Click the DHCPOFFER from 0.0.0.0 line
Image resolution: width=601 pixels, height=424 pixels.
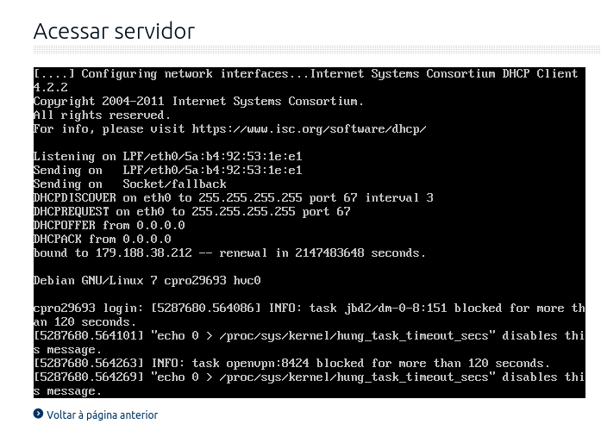pyautogui.click(x=110, y=225)
